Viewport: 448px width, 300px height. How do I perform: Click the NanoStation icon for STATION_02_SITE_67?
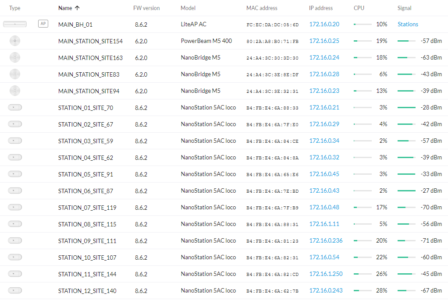click(x=15, y=124)
